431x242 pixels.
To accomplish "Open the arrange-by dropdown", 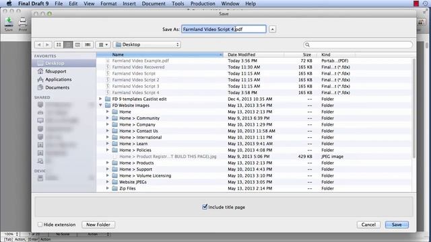I will (103, 44).
